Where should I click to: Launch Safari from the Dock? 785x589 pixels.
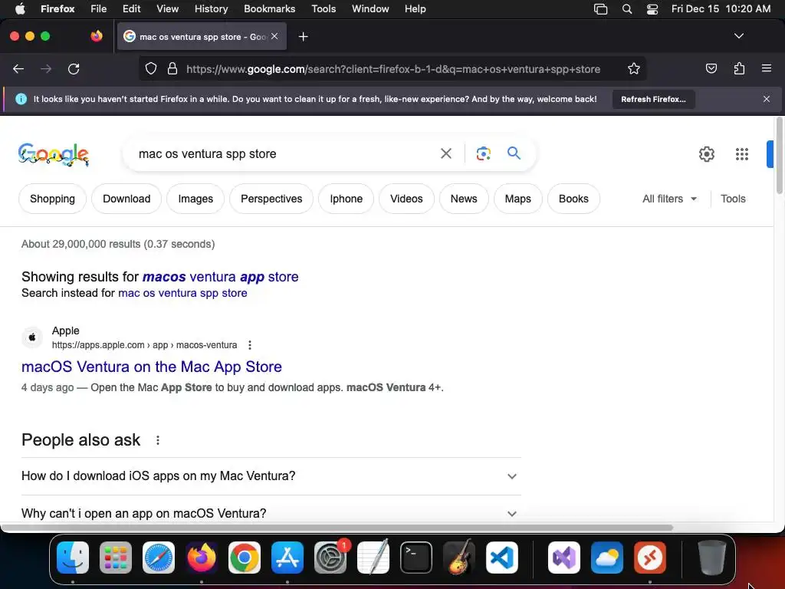[x=159, y=558]
